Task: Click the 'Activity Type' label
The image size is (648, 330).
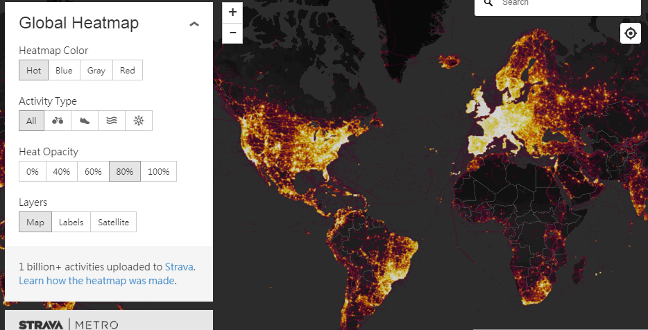Action: pyautogui.click(x=48, y=101)
